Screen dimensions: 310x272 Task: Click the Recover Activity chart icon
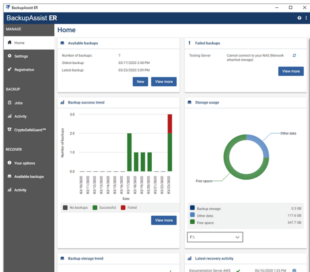coord(10,190)
